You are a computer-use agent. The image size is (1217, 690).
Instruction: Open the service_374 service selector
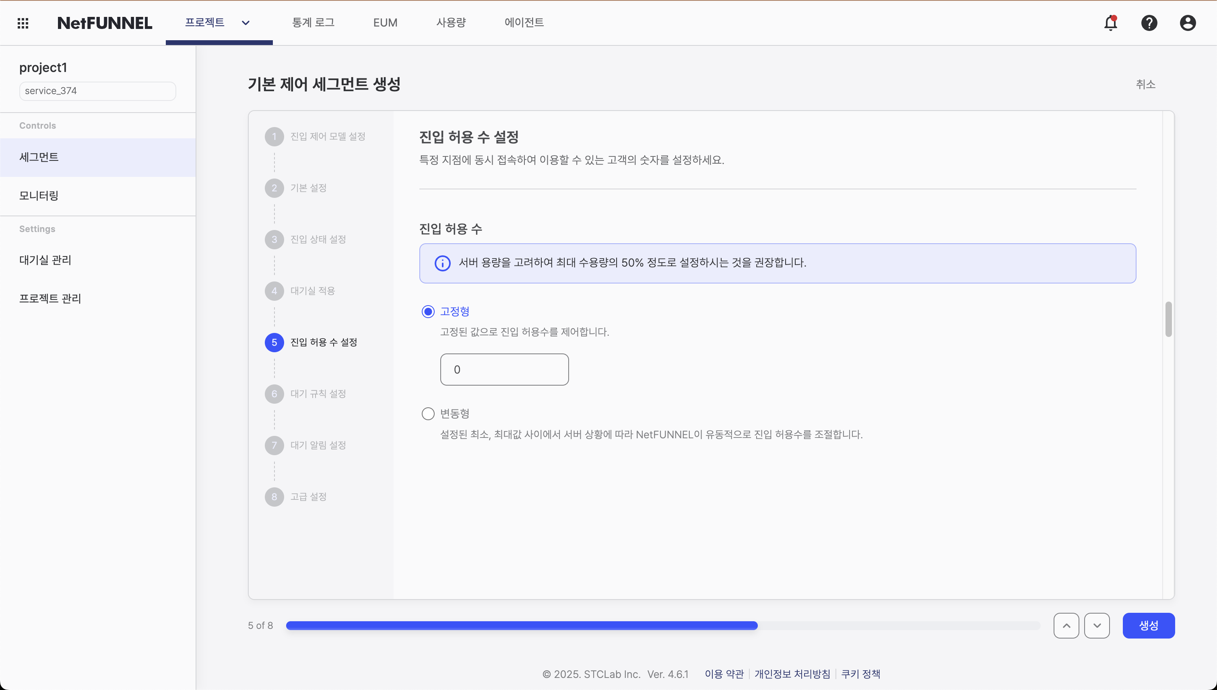(97, 90)
